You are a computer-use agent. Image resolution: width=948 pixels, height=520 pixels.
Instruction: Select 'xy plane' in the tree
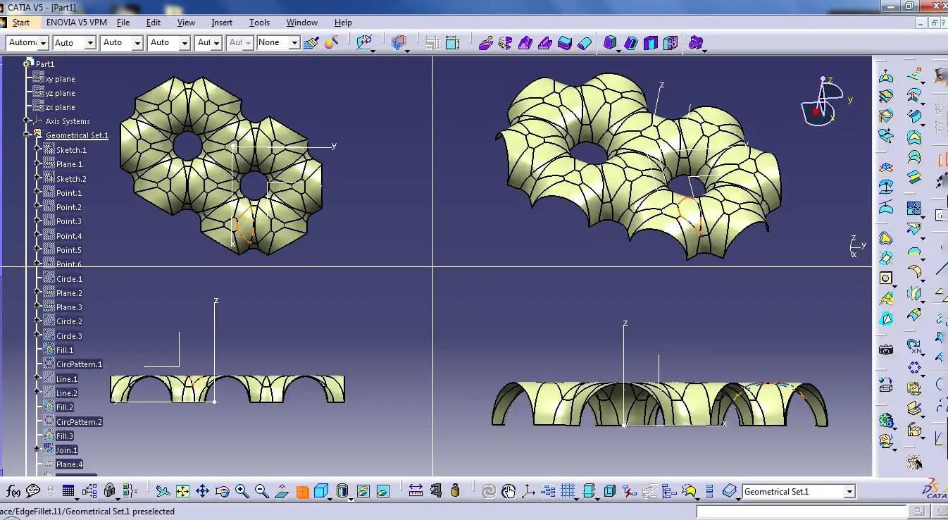(x=60, y=79)
